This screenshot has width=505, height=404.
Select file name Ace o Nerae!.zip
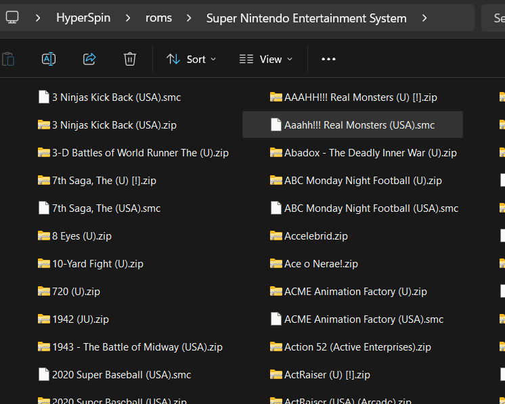pos(321,264)
